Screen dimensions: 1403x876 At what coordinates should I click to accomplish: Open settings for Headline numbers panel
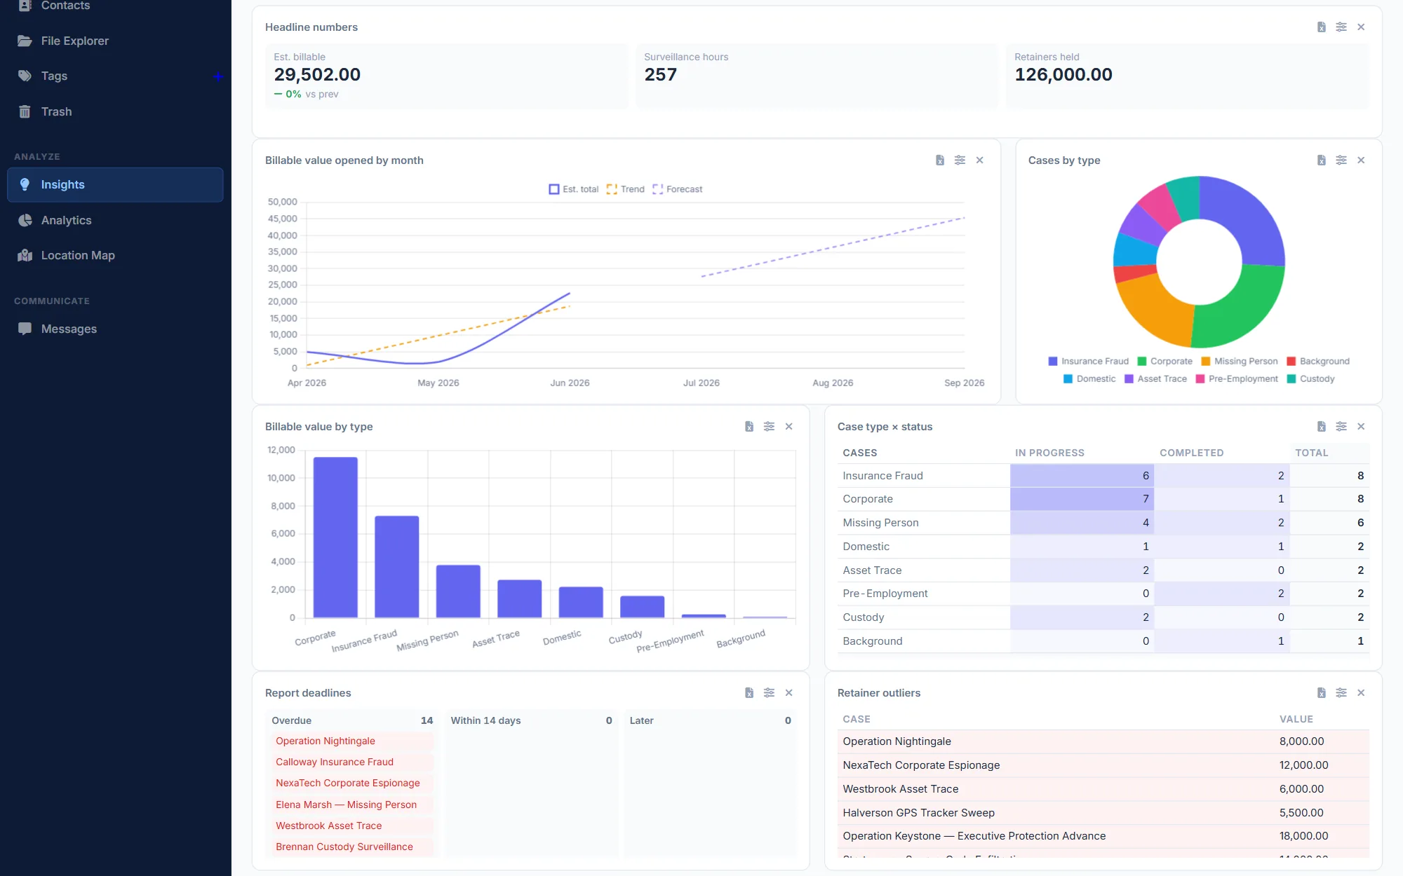(1341, 27)
